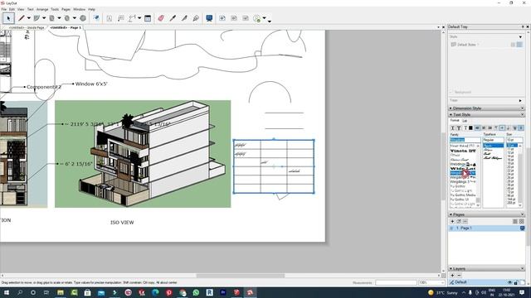
Task: Select the Circle shape tool
Action: [67, 18]
